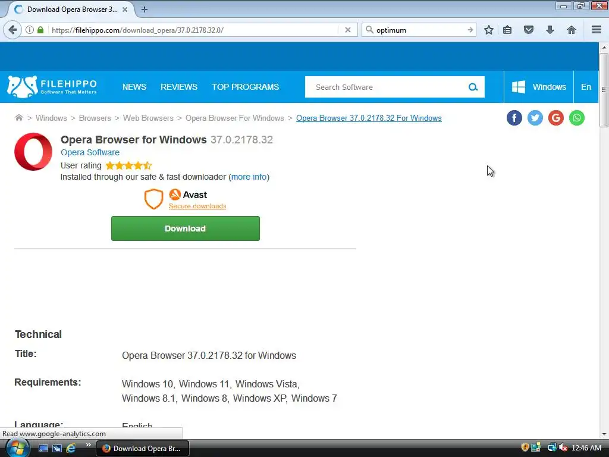This screenshot has height=457, width=609.
Task: Click the title value Opera Browser 37.0.2178.32 for Windows
Action: point(209,356)
